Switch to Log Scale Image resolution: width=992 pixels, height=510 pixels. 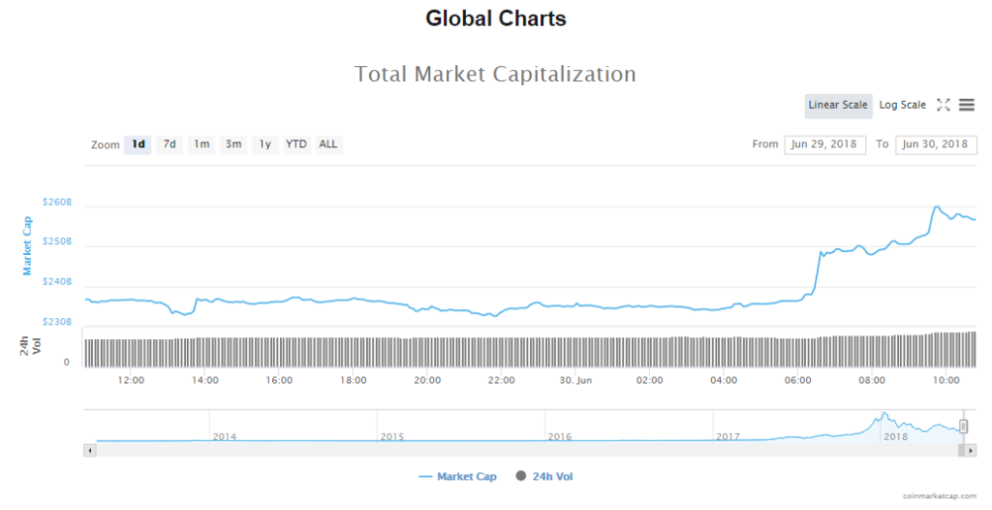pyautogui.click(x=902, y=105)
